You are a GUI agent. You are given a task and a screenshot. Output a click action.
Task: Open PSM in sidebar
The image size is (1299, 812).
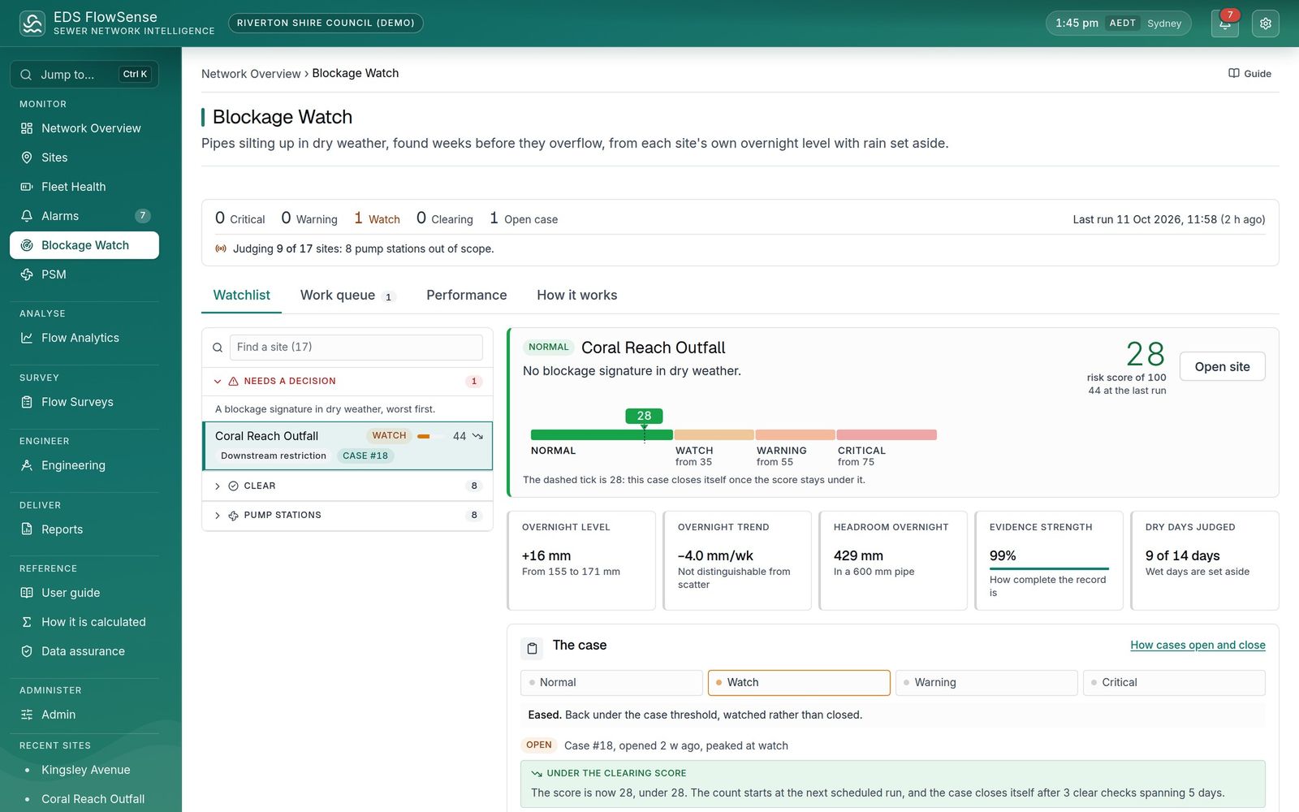tap(84, 274)
